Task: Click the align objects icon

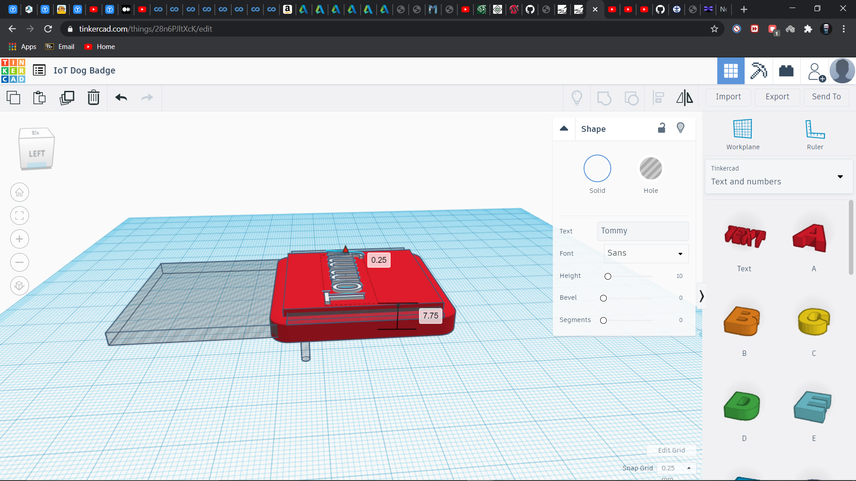Action: (658, 98)
